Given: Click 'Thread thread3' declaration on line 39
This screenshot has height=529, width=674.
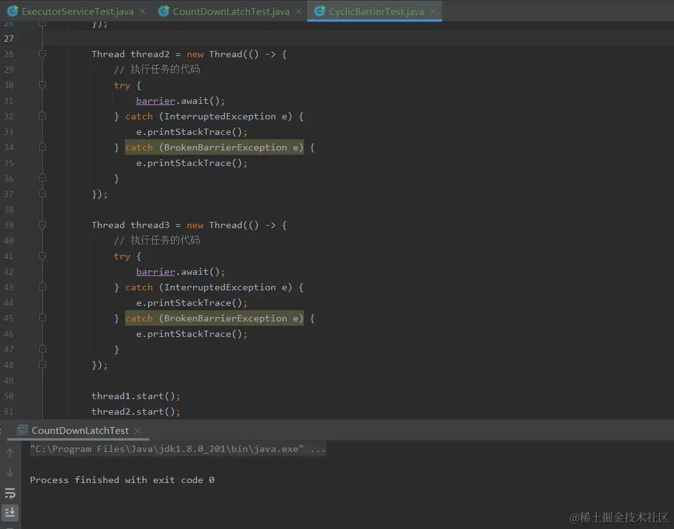Looking at the screenshot, I should coord(130,225).
